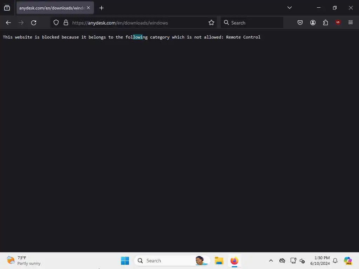Viewport: 359px width, 269px height.
Task: Select the anydesk.com downloads tab
Action: pos(55,8)
